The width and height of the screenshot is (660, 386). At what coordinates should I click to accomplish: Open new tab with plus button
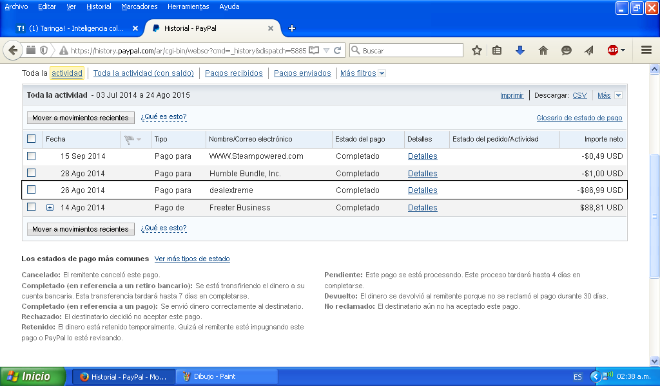pyautogui.click(x=292, y=28)
